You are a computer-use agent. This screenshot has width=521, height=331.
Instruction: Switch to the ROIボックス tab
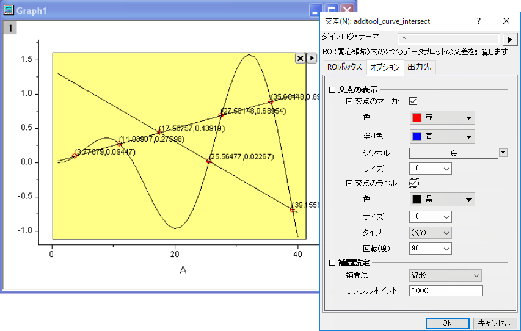[x=344, y=67]
